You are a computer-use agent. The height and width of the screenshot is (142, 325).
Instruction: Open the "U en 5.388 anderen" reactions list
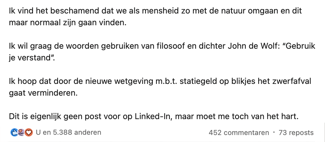pyautogui.click(x=68, y=133)
